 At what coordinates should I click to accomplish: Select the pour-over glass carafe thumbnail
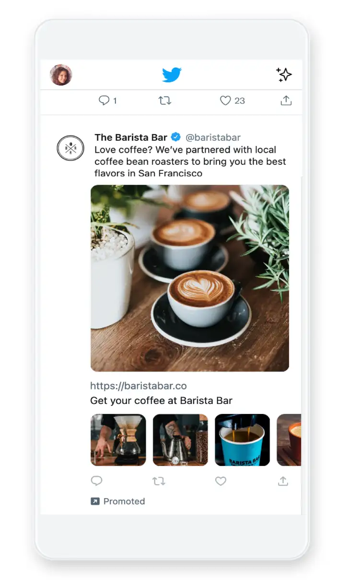pos(118,440)
